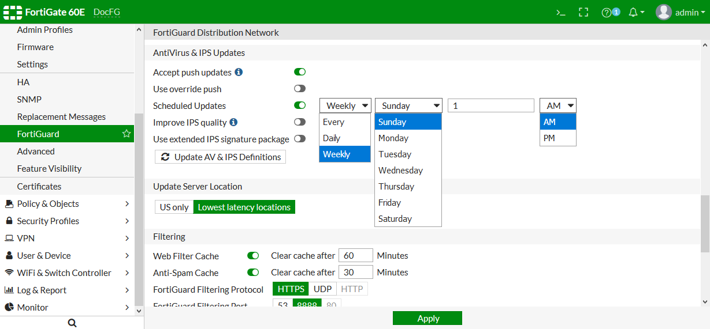The image size is (710, 329).
Task: Open the help question mark icon
Action: pos(606,12)
